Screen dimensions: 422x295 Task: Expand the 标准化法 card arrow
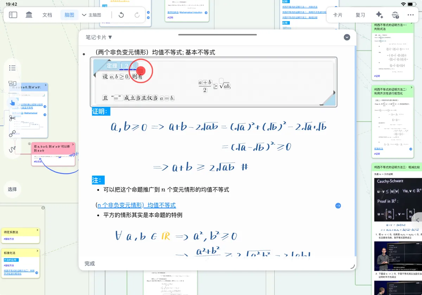click(x=37, y=251)
